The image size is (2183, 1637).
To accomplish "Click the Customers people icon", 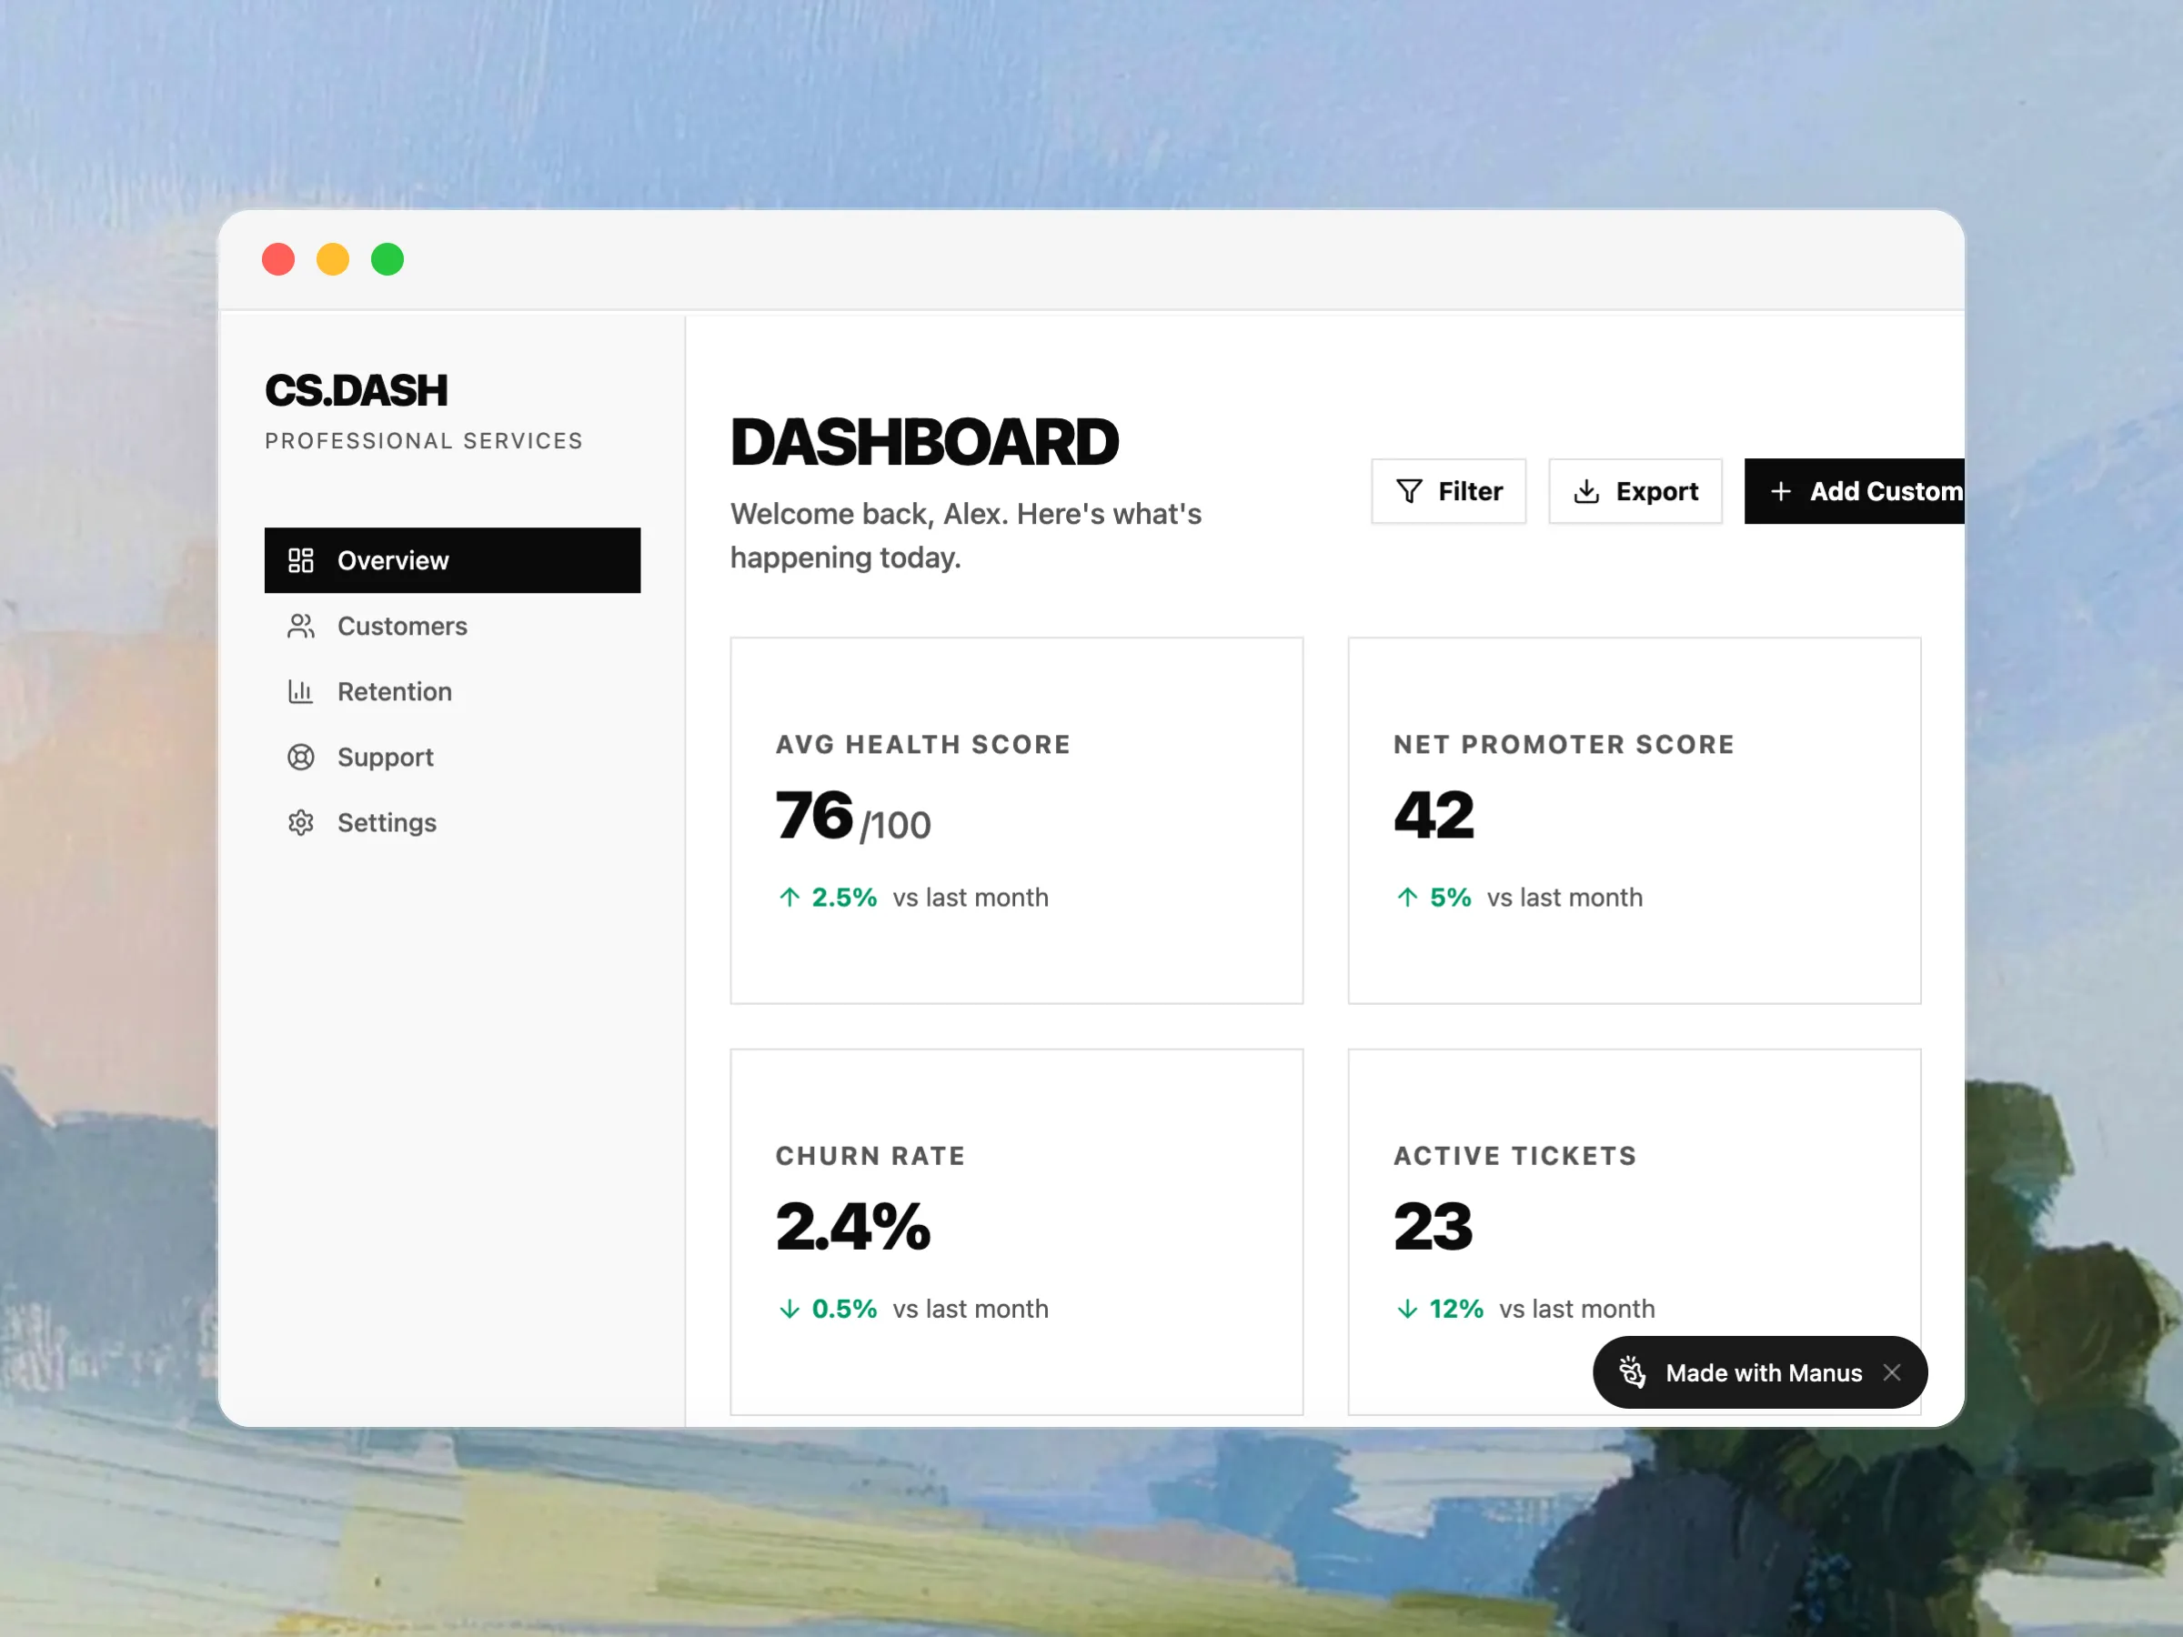I will 301,627.
